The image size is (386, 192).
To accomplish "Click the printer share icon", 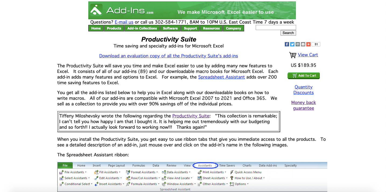I will (x=298, y=44).
